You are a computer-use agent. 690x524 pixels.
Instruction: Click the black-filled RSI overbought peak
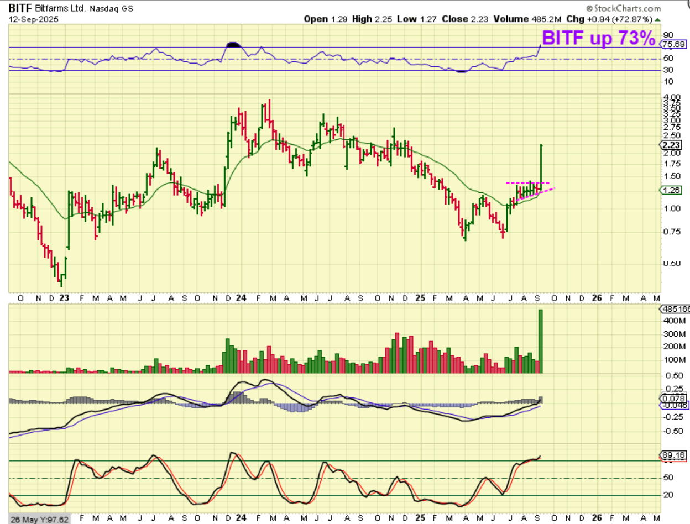pyautogui.click(x=233, y=44)
